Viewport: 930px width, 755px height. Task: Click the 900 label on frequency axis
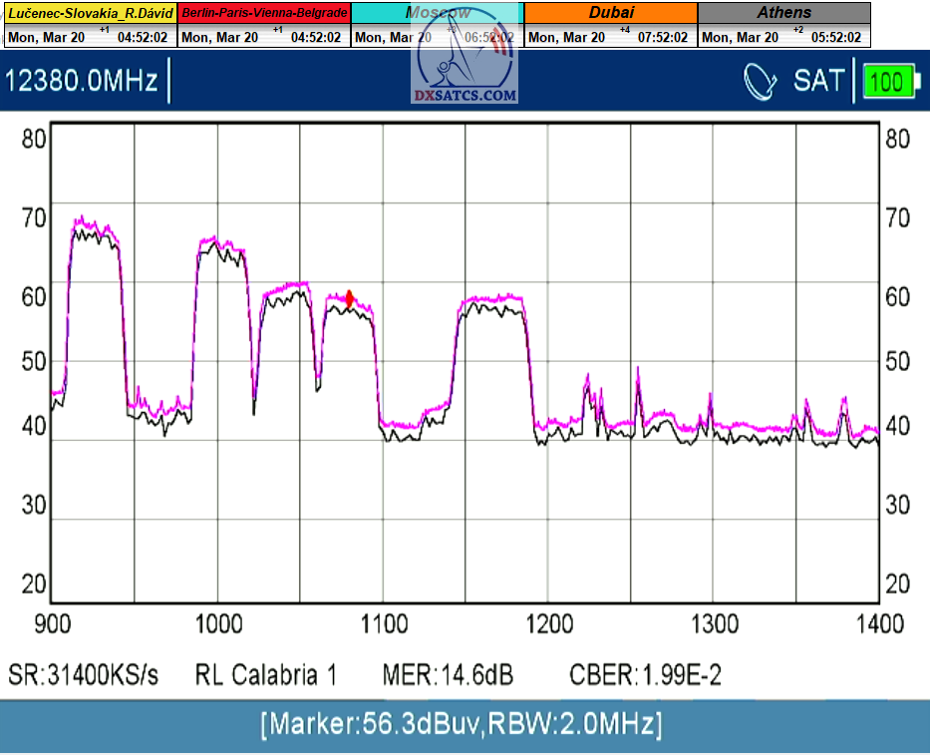(53, 624)
